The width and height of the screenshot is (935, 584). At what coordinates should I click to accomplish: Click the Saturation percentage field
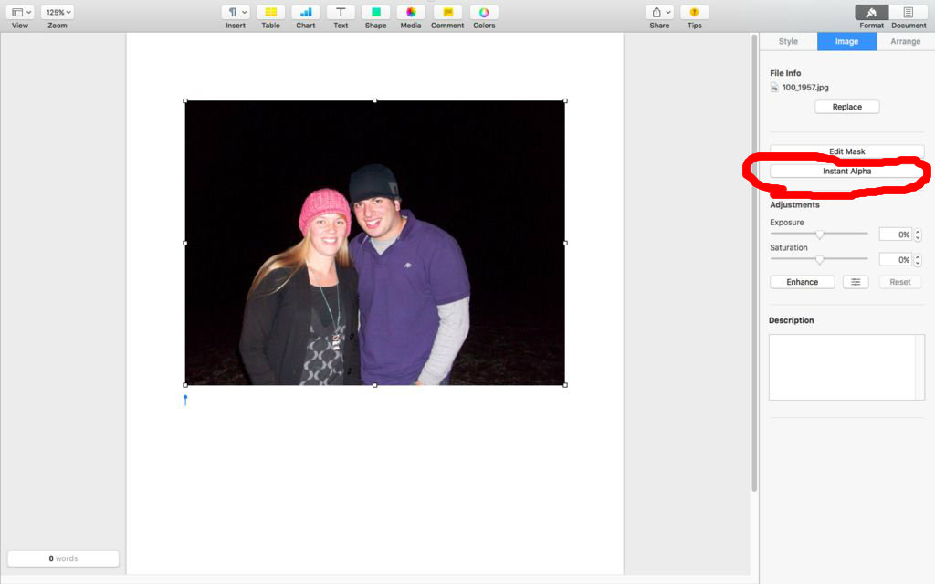pos(895,260)
